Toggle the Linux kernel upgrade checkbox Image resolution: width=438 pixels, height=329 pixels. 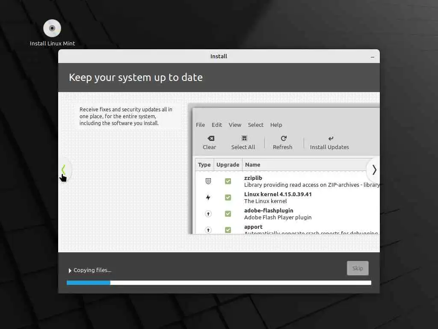tap(228, 197)
